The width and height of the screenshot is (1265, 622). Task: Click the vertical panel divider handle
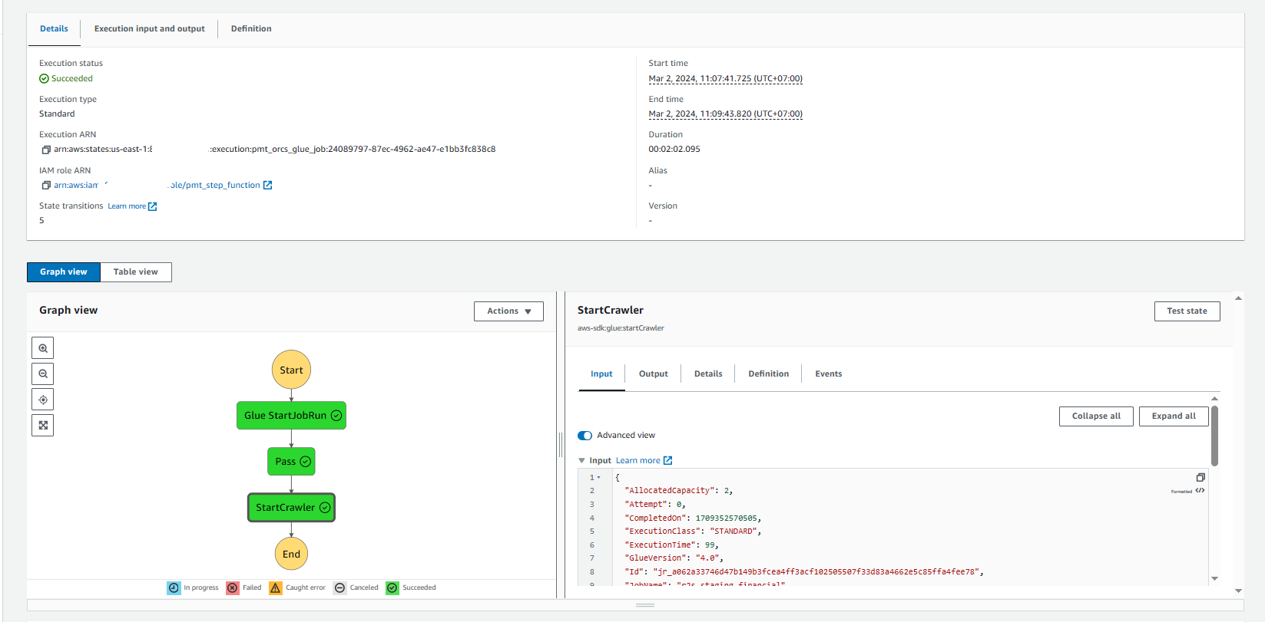coord(561,445)
